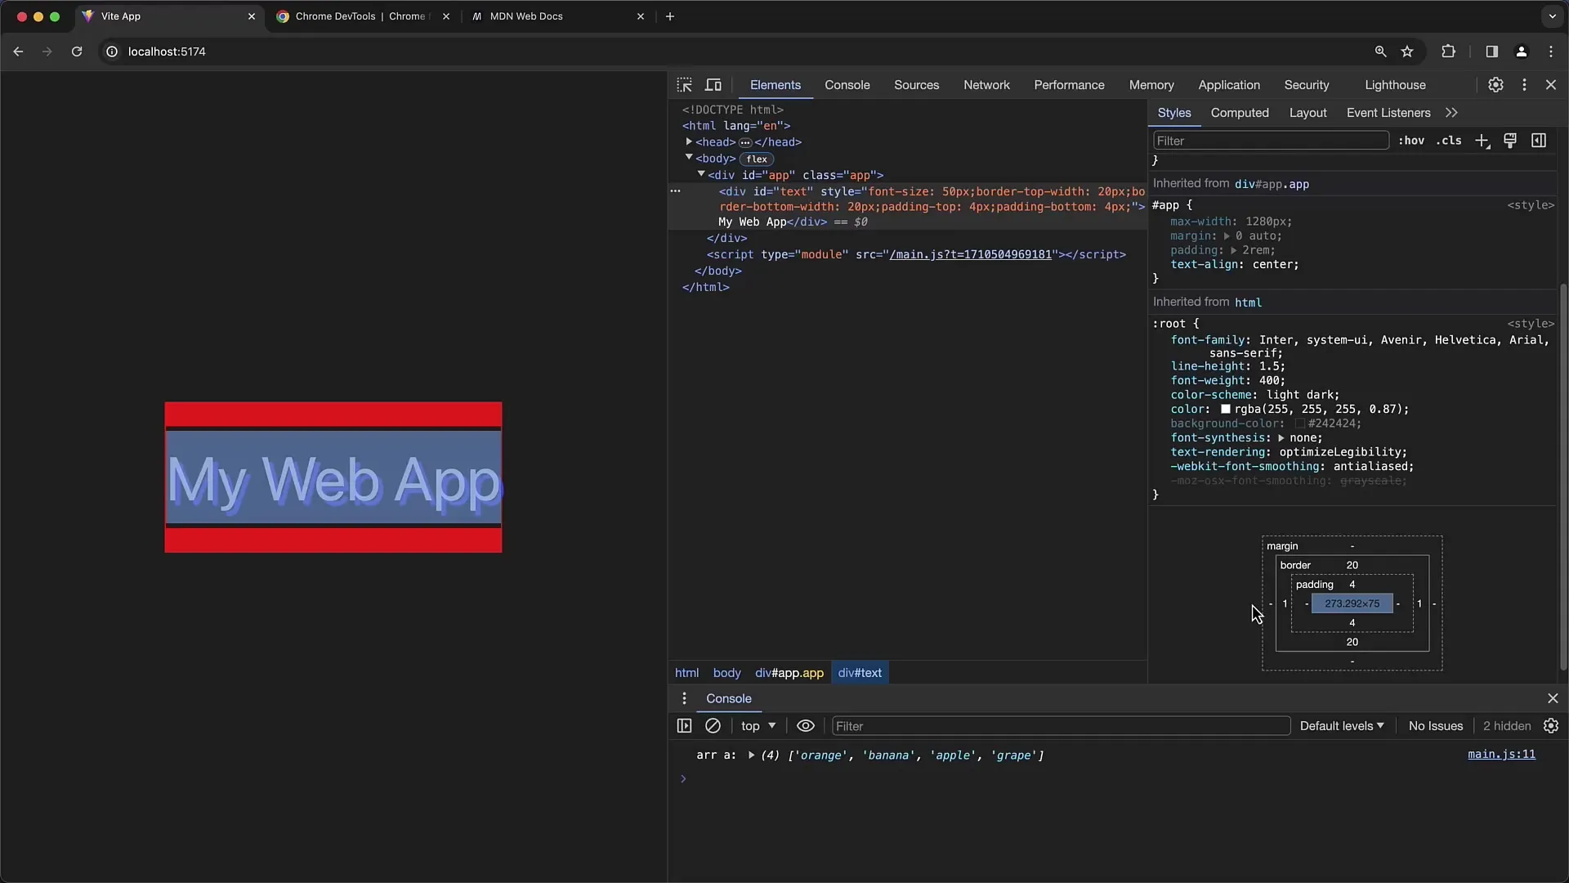Select the div#app.app breadcrumb

click(789, 673)
